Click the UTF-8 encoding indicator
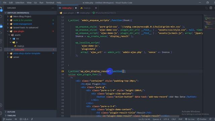 [x=166, y=119]
